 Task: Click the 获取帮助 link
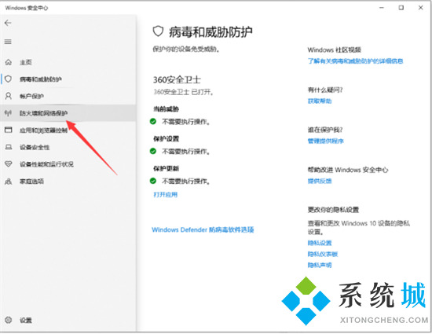pos(320,101)
